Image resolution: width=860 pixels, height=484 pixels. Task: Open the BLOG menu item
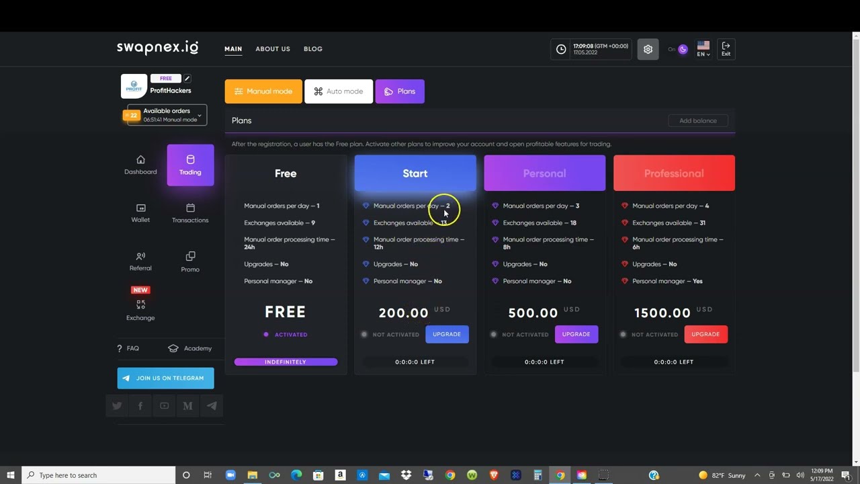point(313,49)
